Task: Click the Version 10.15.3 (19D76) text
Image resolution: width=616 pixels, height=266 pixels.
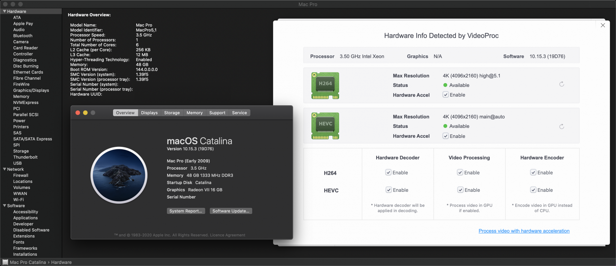Action: click(190, 149)
